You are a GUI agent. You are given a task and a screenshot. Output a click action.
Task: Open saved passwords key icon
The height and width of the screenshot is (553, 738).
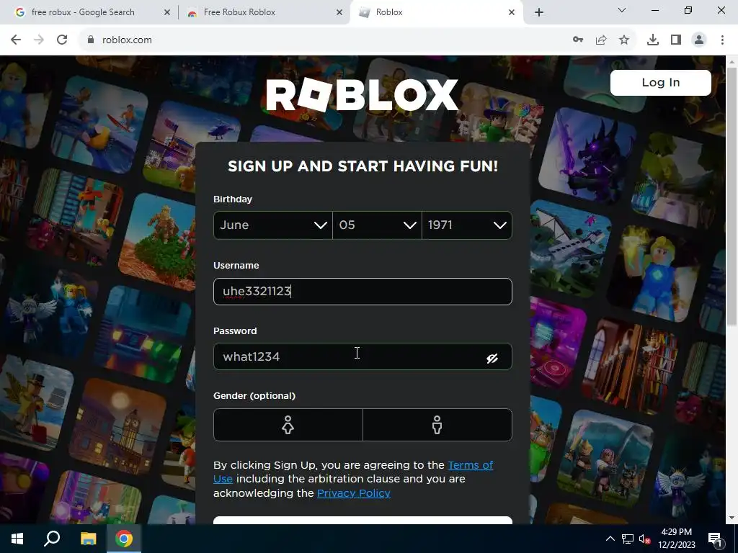[578, 40]
